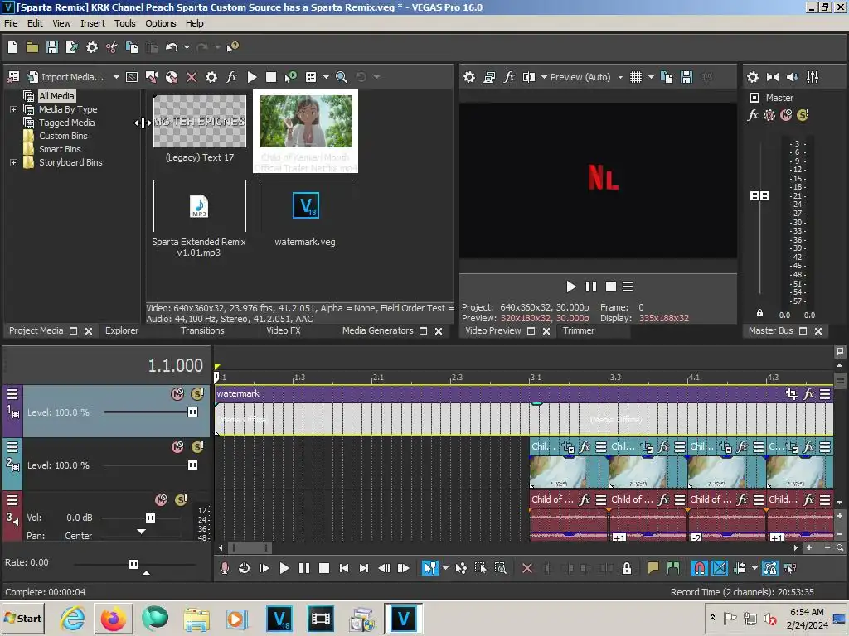Toggle Split Screen View in preview
The image size is (849, 636).
(528, 77)
